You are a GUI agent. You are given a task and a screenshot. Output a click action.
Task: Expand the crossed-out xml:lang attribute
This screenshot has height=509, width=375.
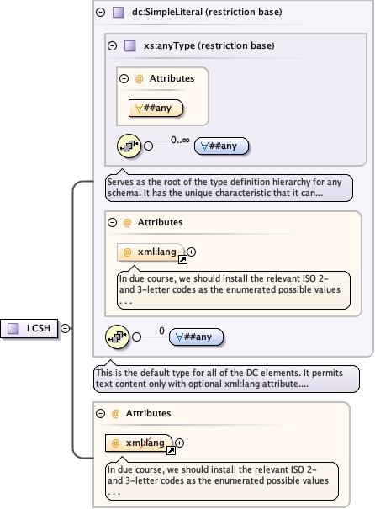179,443
